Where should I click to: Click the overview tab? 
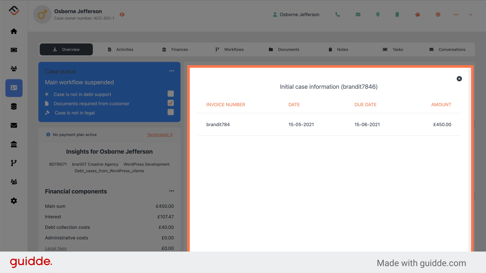66,49
